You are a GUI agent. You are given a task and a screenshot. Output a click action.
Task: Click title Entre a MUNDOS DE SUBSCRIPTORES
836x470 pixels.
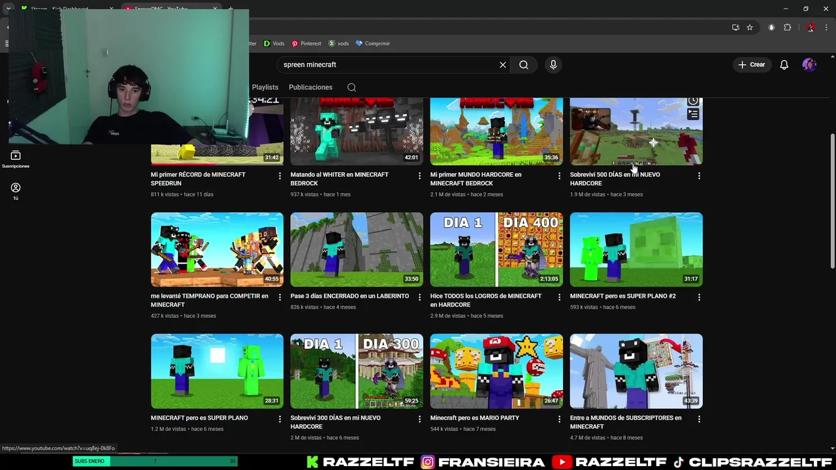point(626,422)
